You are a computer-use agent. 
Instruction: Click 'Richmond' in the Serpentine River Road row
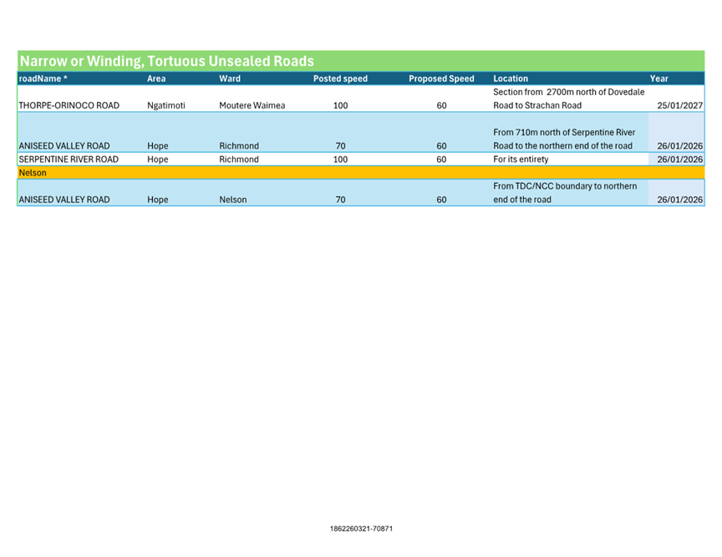pos(238,160)
